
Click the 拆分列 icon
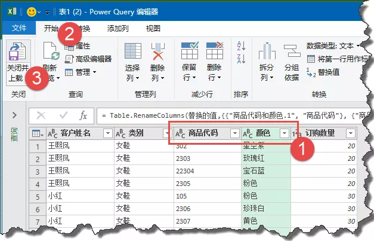coord(267,51)
